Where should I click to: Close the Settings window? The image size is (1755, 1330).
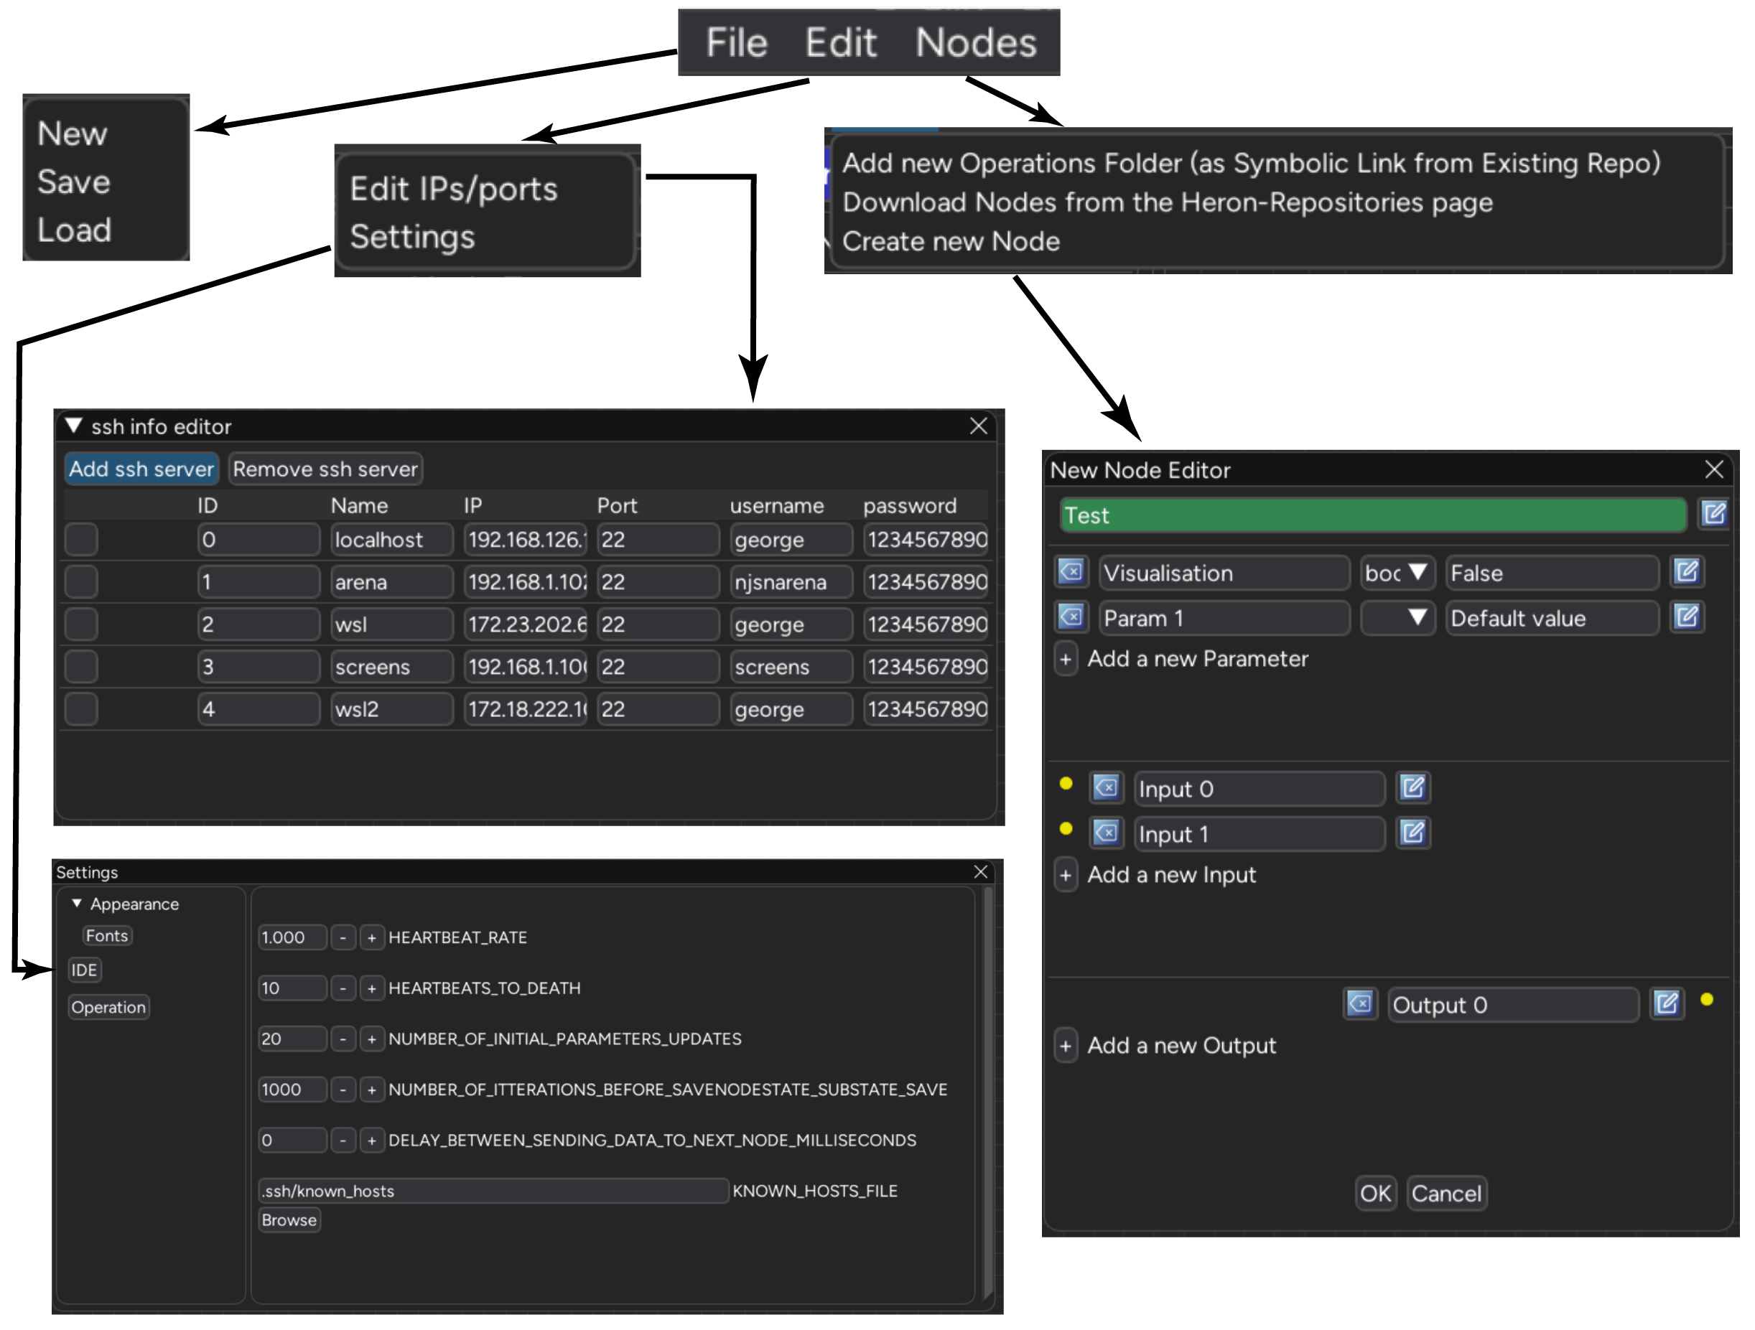click(x=981, y=874)
